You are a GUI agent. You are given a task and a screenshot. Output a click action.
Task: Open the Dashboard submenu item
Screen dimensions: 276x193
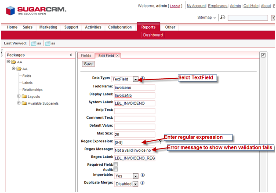coord(153,35)
